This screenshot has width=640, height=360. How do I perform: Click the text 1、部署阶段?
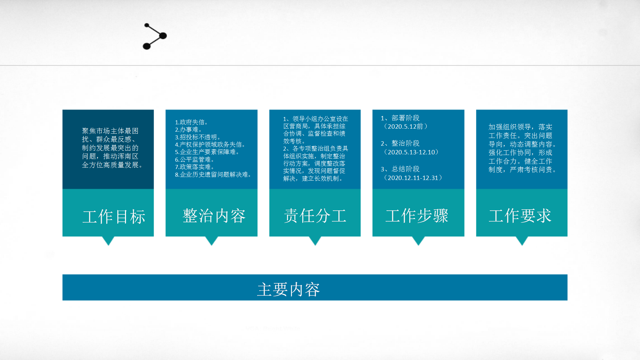(x=400, y=118)
